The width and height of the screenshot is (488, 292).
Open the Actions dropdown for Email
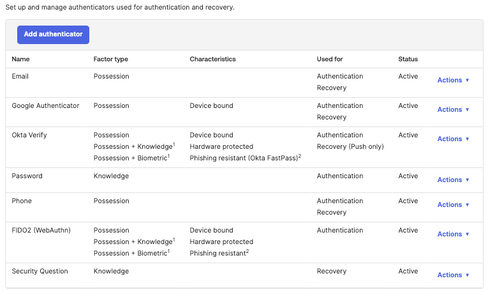click(x=453, y=81)
